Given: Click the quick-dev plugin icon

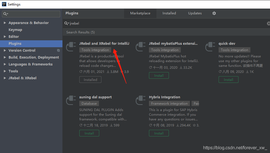Looking at the screenshot, I should [210, 47].
